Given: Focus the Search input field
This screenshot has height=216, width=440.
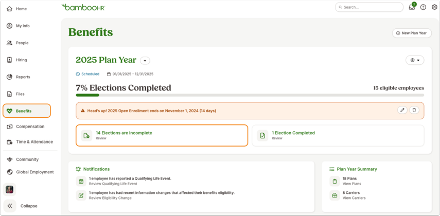Looking at the screenshot, I should 369,7.
